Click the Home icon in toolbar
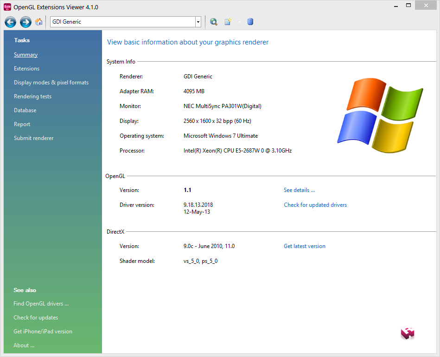This screenshot has height=357, width=440. [39, 22]
